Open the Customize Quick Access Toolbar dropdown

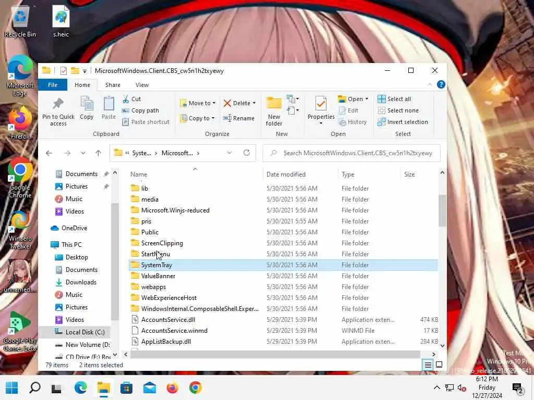coord(85,71)
